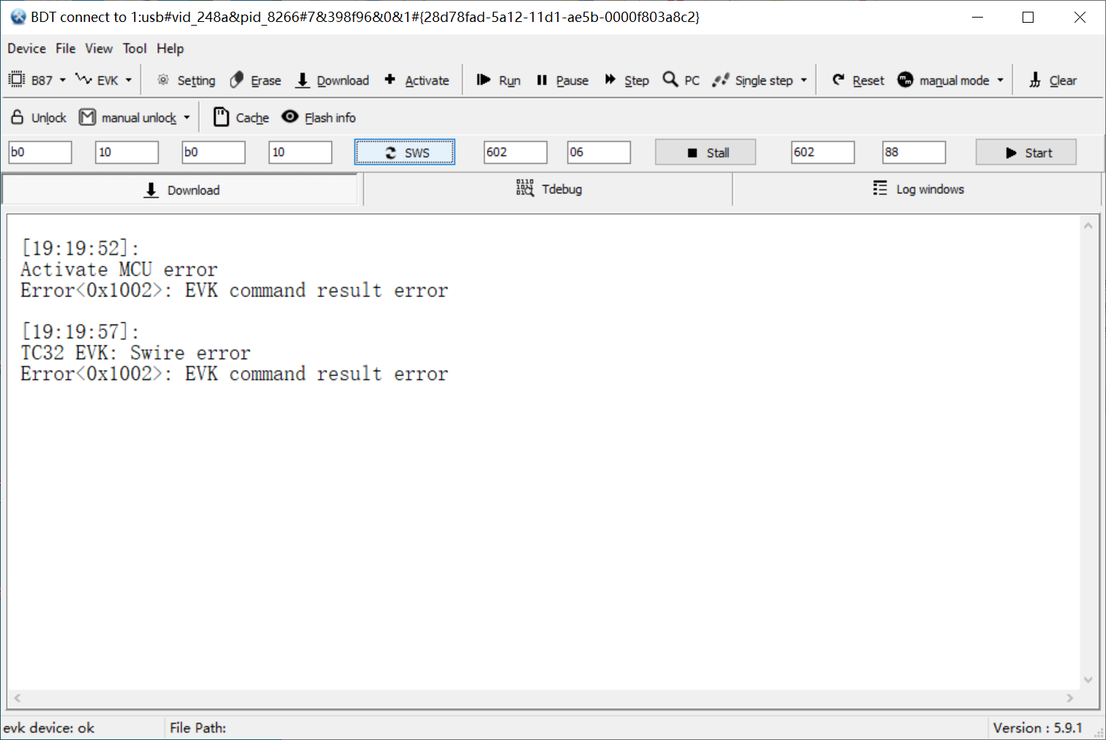This screenshot has width=1106, height=740.
Task: Click the Single step tool
Action: pos(753,80)
